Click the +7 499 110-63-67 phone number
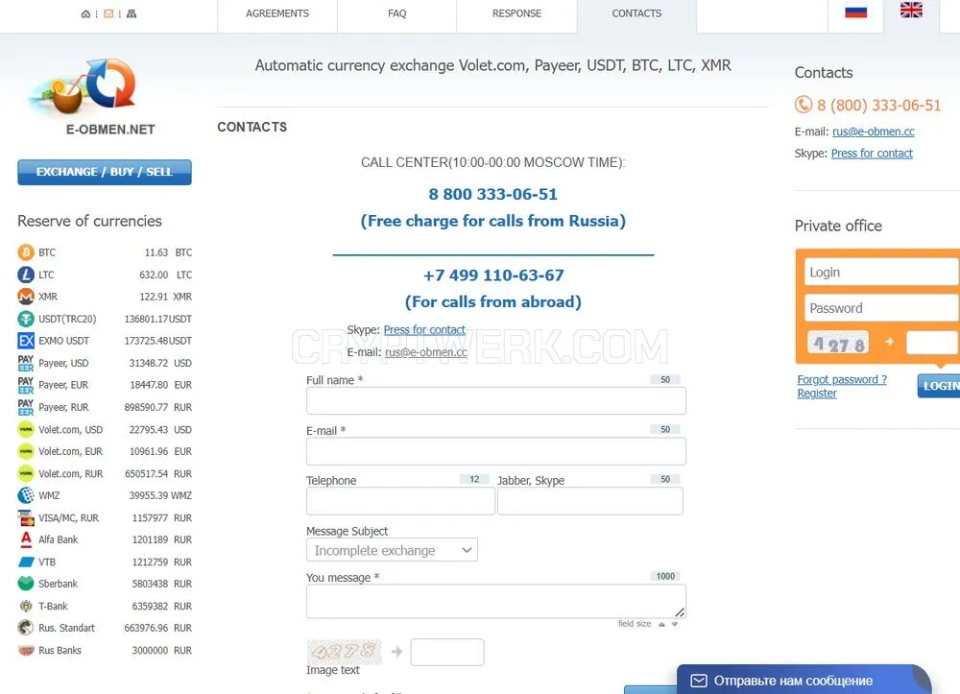 click(x=493, y=275)
